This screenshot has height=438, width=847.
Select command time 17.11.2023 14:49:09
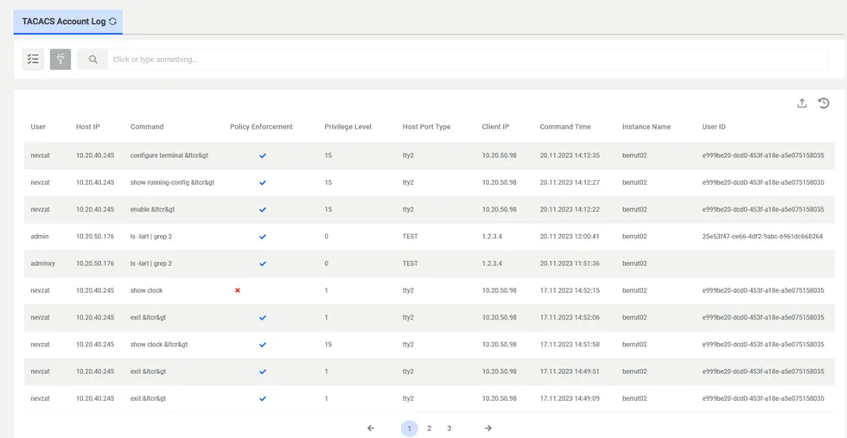point(570,398)
